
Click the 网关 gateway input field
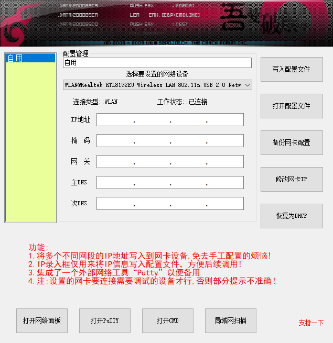tap(170, 162)
